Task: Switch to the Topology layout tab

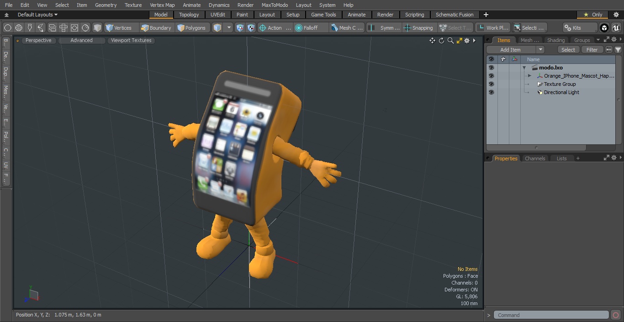Action: 189,15
